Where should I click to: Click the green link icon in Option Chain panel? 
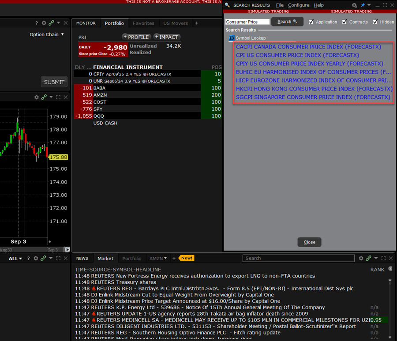click(51, 23)
